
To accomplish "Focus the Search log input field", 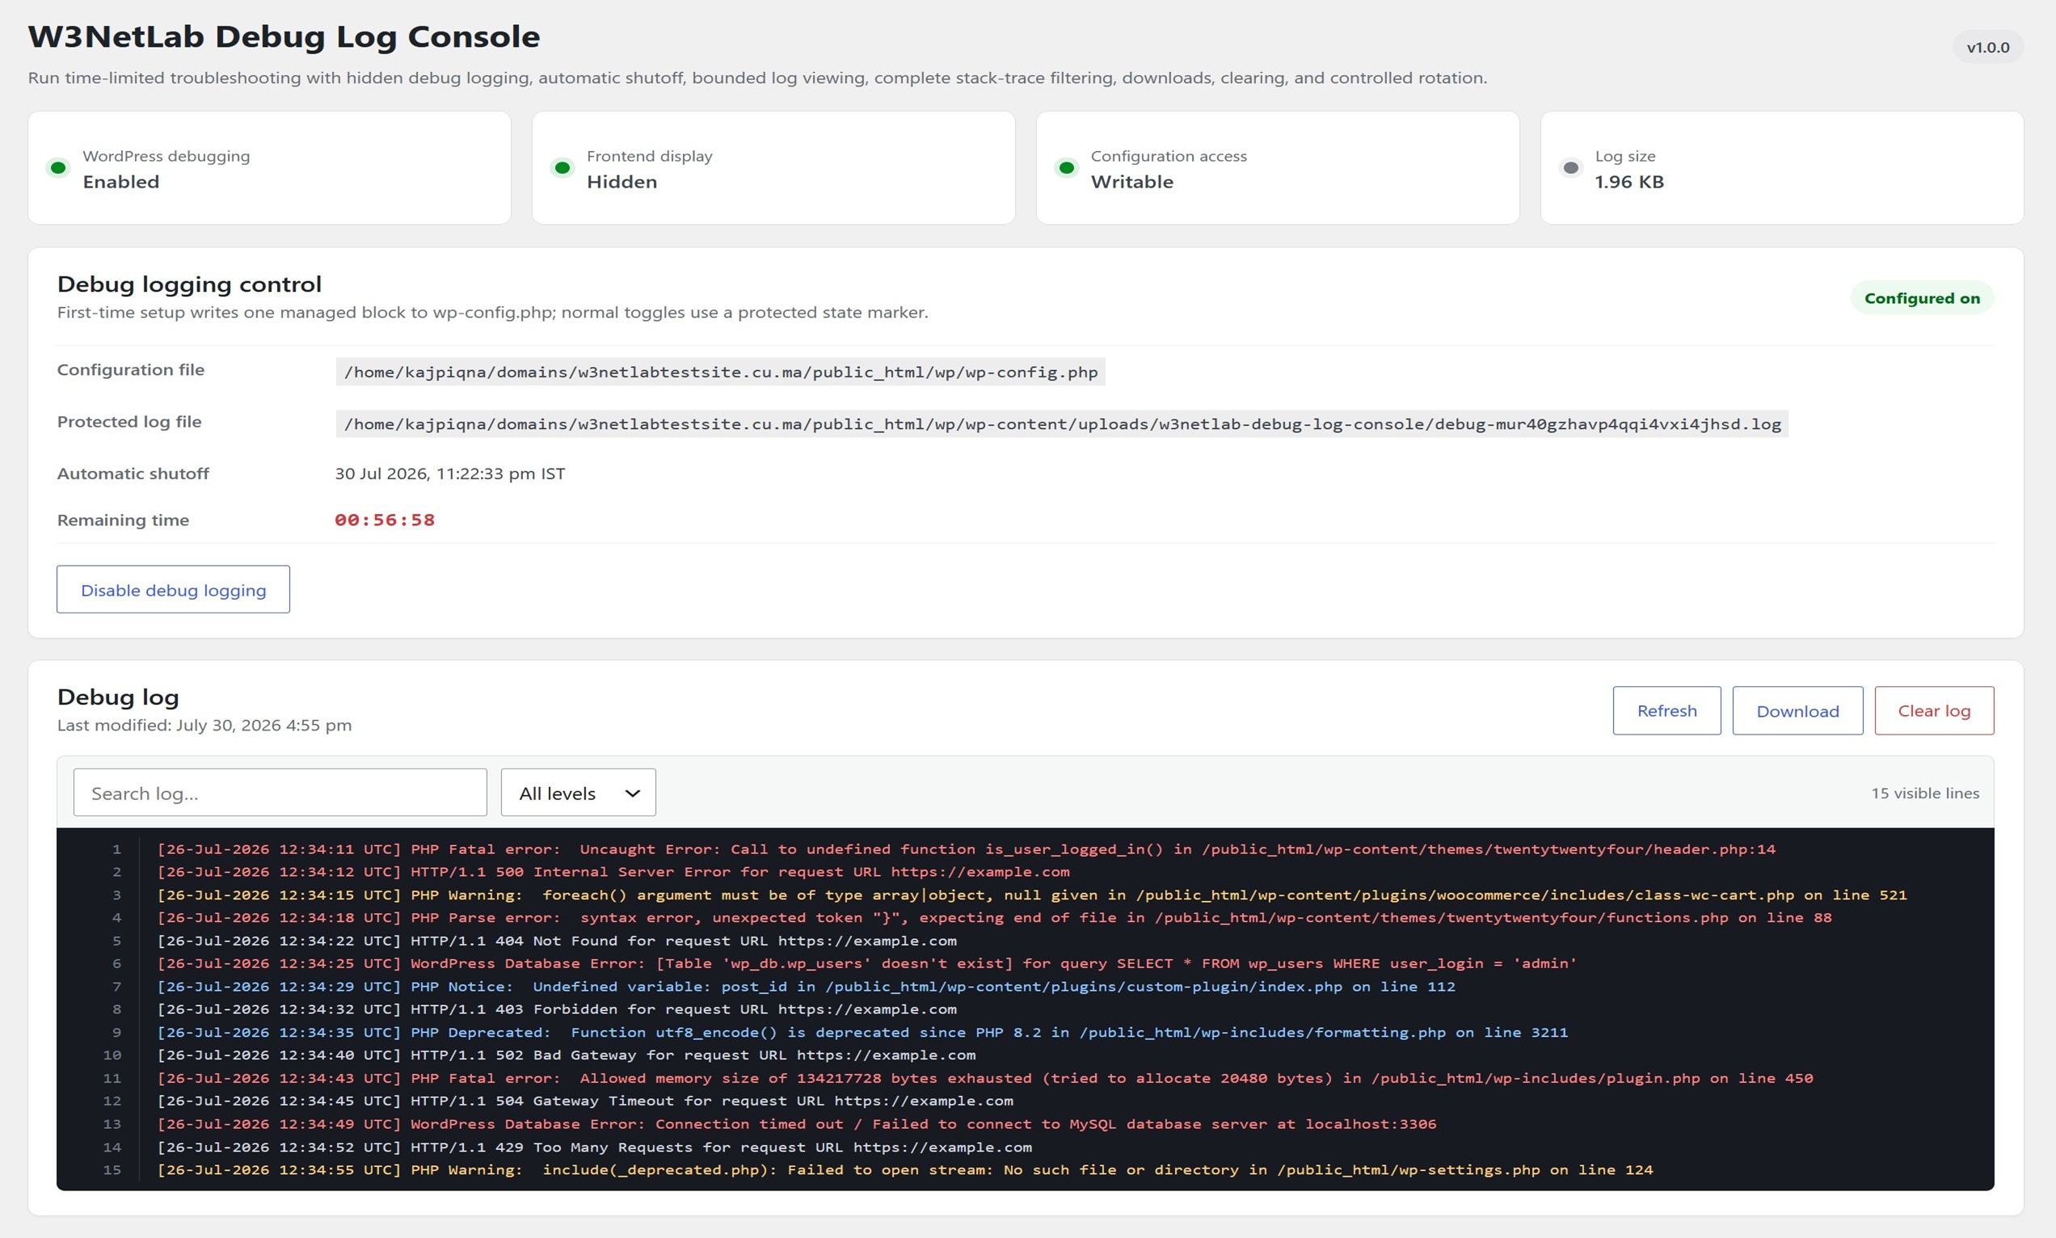I will pyautogui.click(x=280, y=793).
